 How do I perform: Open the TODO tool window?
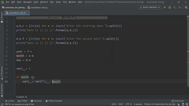[x=22, y=101]
